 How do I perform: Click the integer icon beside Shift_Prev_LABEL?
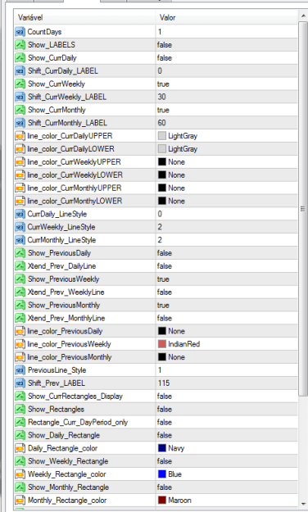click(x=20, y=383)
